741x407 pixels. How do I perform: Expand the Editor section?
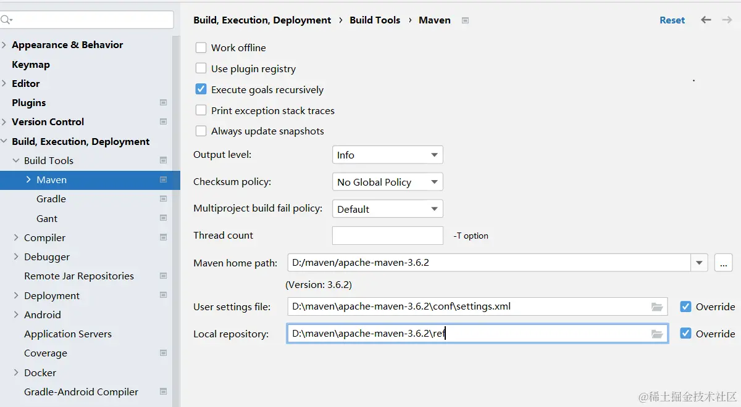tap(4, 83)
